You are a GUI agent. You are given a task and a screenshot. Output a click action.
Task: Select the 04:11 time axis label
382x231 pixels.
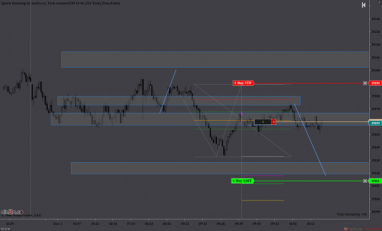pyautogui.click(x=95, y=224)
